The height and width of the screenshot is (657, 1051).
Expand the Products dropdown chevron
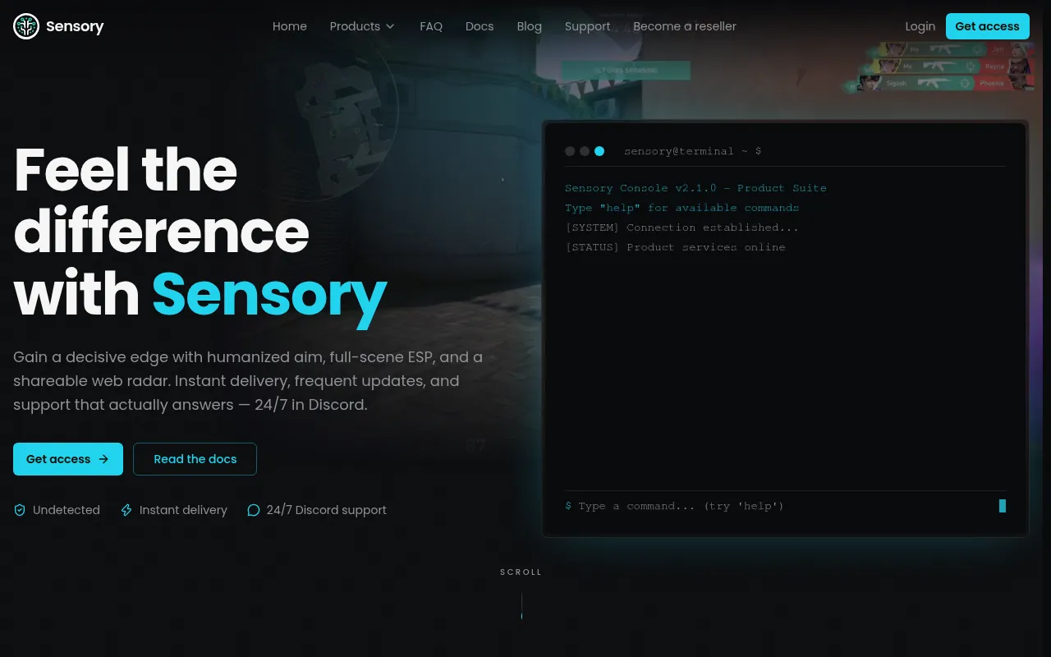(390, 26)
